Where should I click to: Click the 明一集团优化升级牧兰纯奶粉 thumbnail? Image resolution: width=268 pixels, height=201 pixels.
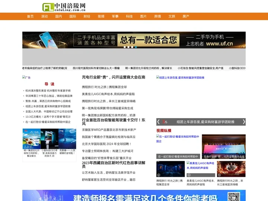(31, 139)
